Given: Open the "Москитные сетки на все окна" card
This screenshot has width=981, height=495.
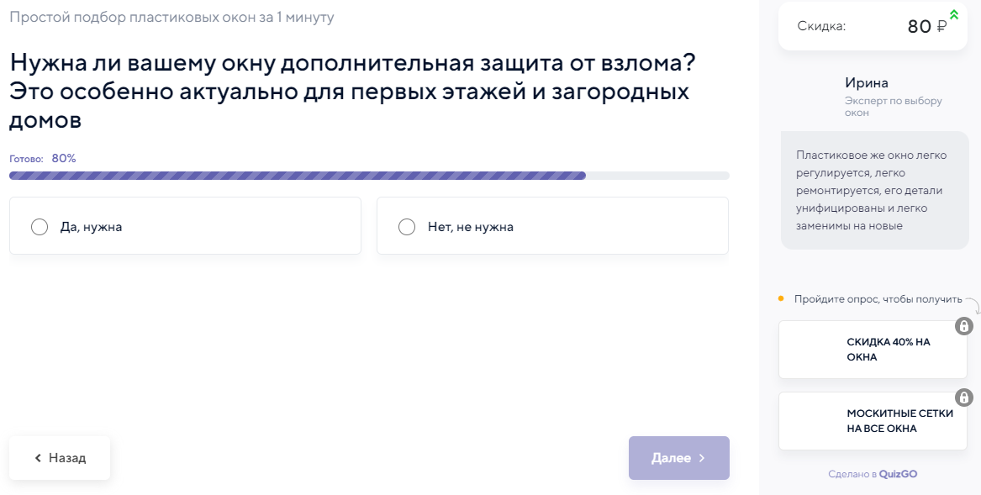Looking at the screenshot, I should click(x=873, y=421).
